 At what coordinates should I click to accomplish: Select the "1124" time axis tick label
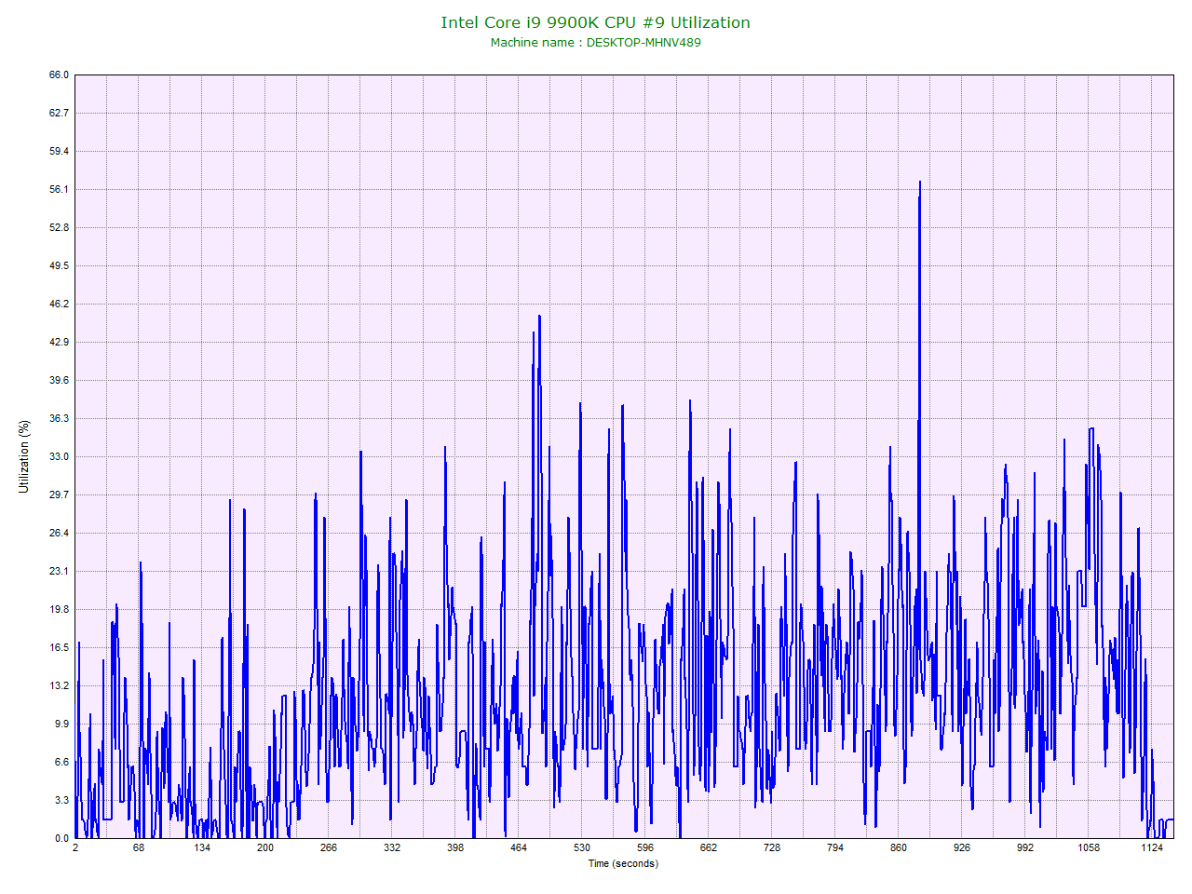[x=1152, y=848]
